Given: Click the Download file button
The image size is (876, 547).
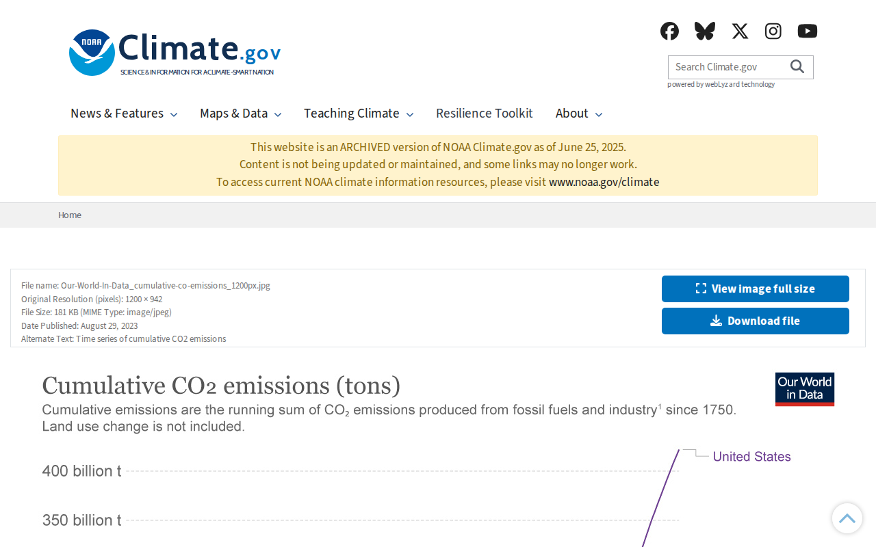Looking at the screenshot, I should (756, 321).
